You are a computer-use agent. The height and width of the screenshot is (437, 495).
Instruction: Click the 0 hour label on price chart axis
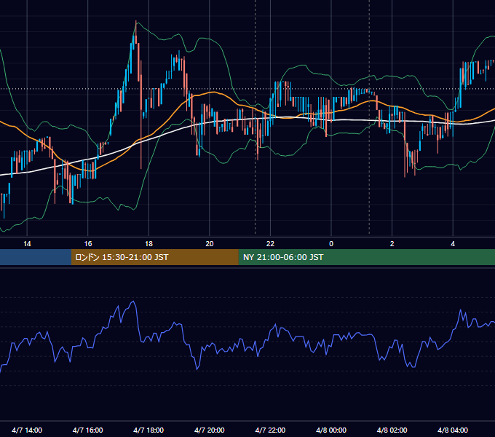pyautogui.click(x=331, y=244)
